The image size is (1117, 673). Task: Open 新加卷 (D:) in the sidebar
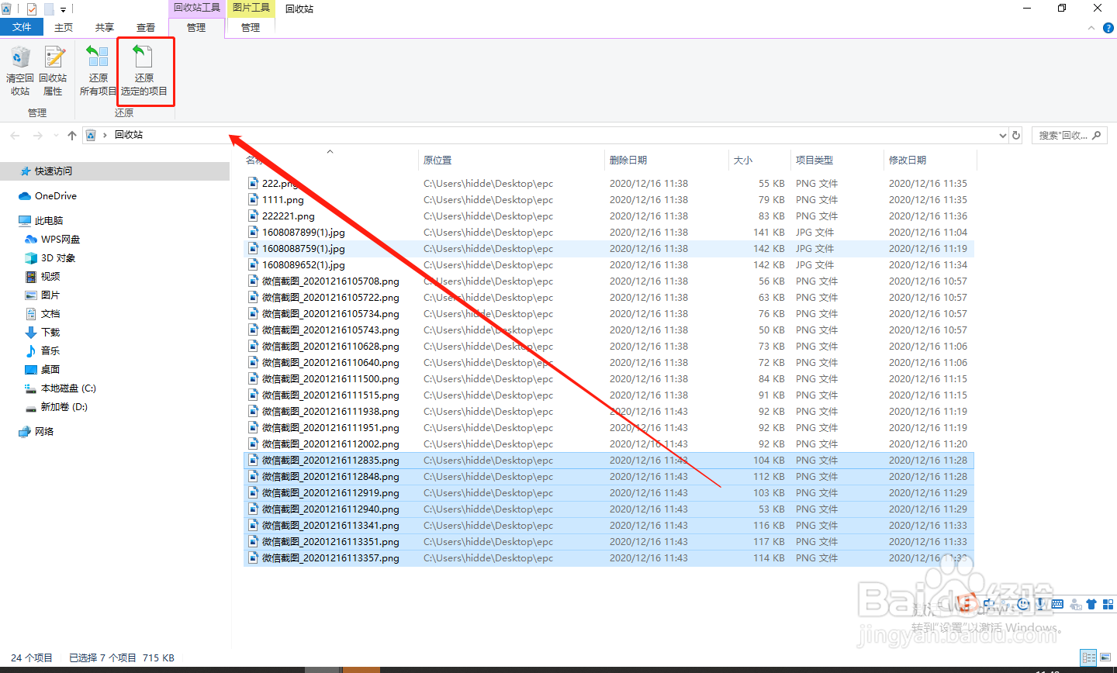click(64, 407)
